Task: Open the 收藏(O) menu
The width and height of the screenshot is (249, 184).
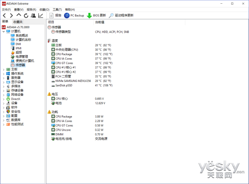Action: 44,10
